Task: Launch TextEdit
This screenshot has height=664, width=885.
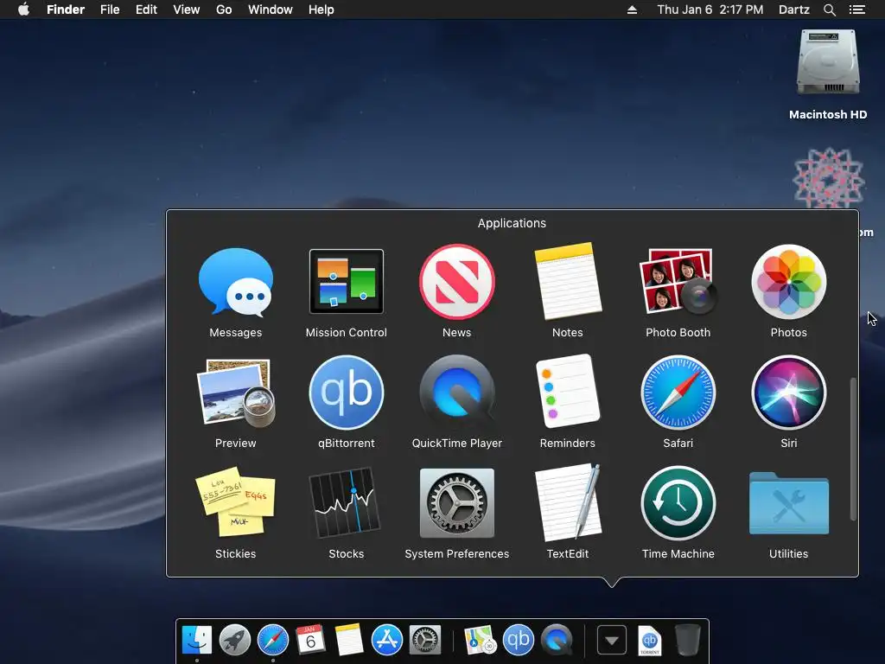Action: [x=567, y=502]
